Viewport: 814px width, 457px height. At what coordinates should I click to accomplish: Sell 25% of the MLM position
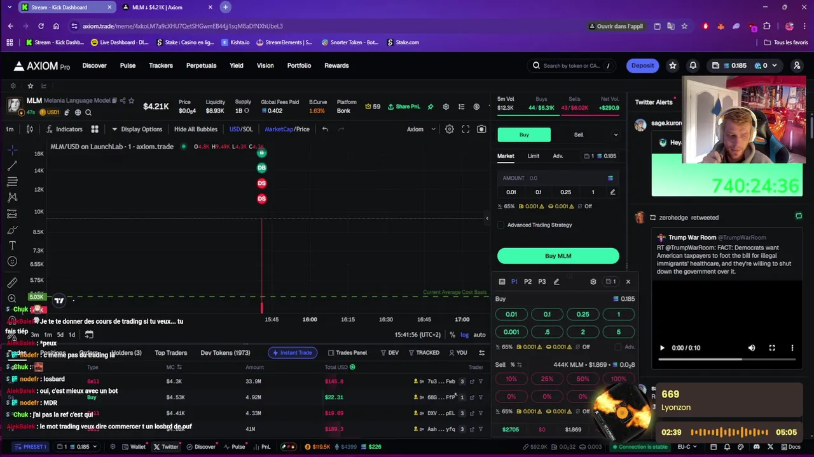pyautogui.click(x=547, y=379)
